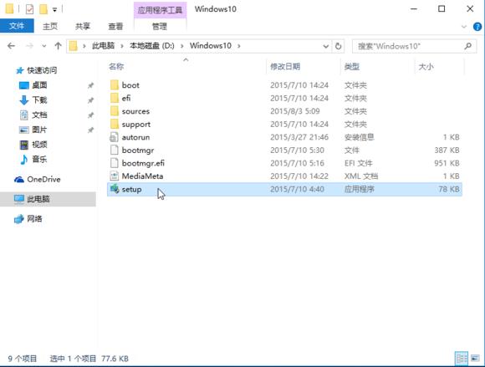Unpin 桌面 using its pin icon

90,85
